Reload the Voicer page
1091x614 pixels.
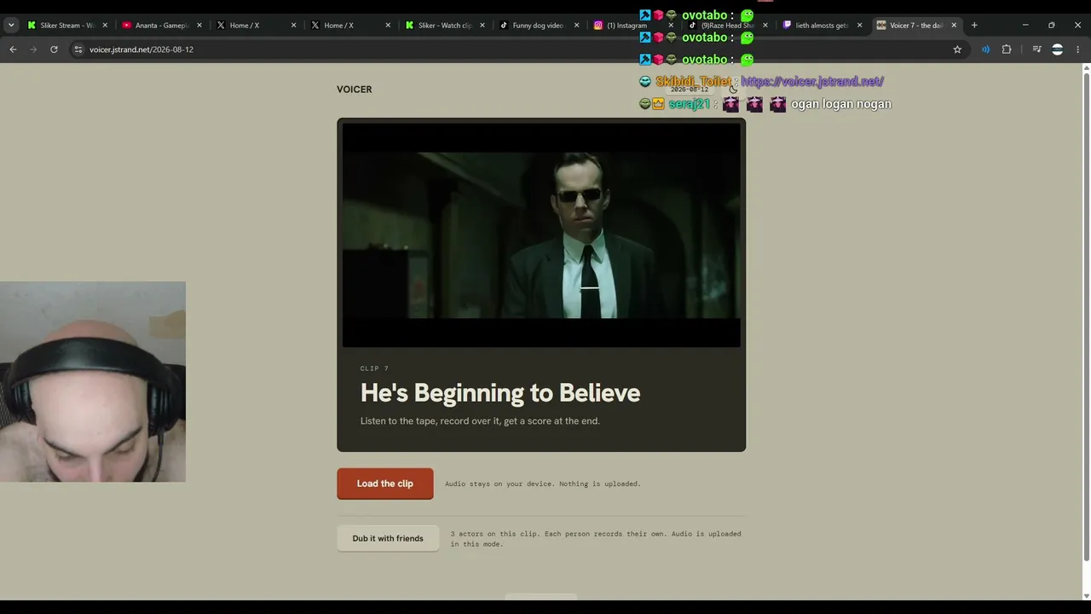tap(54, 49)
